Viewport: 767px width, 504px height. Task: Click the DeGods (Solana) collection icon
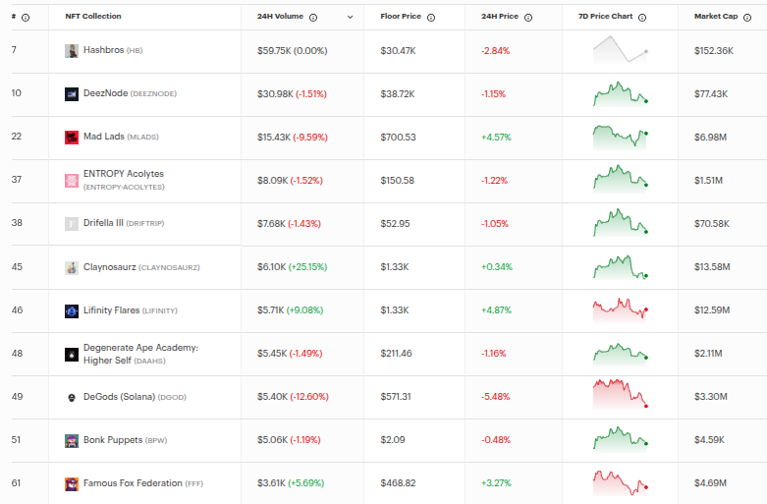(72, 397)
